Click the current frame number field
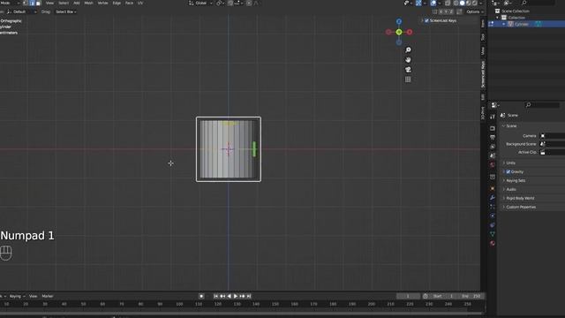 408,296
